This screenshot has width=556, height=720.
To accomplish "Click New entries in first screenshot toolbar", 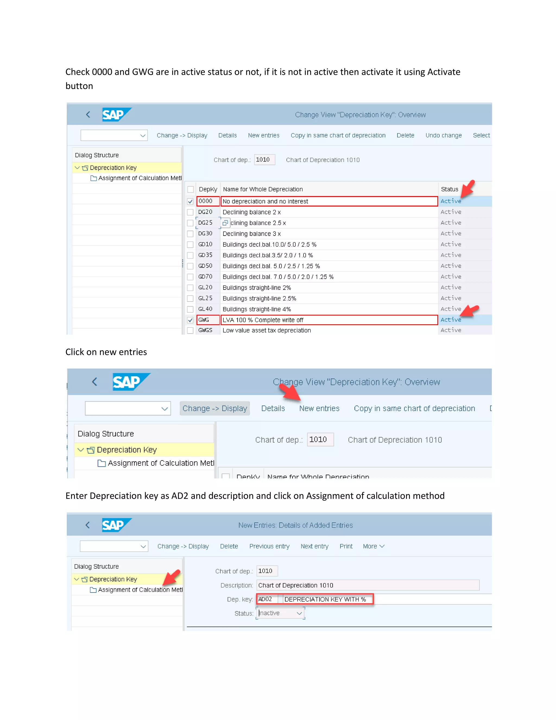I will tap(264, 136).
